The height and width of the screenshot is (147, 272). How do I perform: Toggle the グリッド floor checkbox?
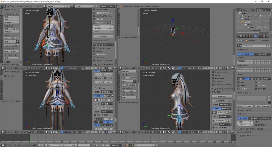click(x=95, y=23)
